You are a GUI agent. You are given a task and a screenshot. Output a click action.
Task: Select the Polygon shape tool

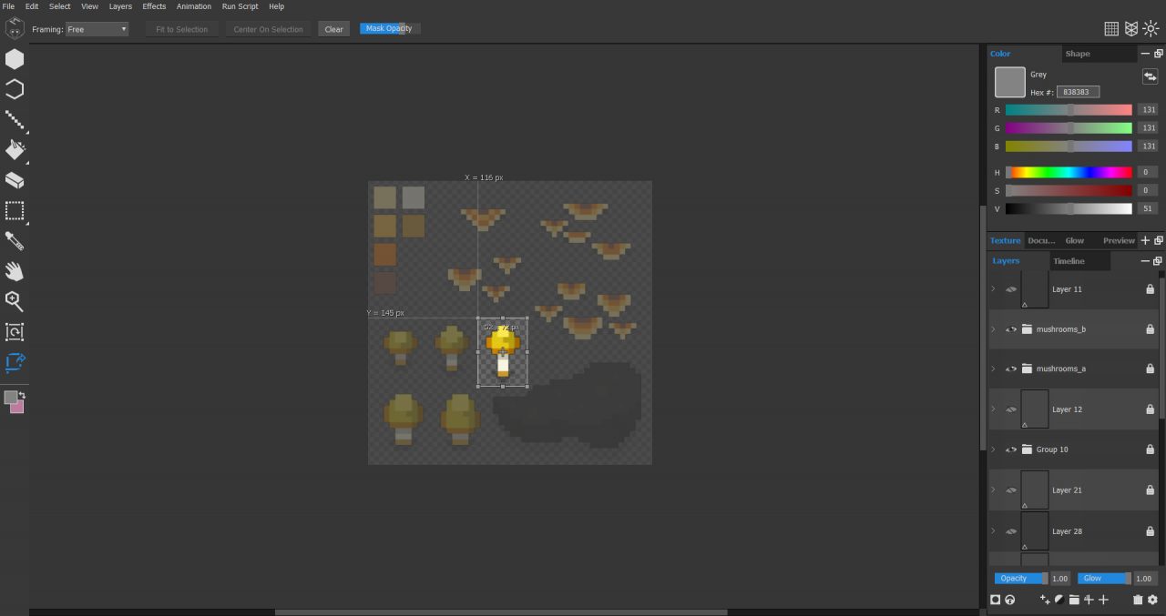(14, 58)
